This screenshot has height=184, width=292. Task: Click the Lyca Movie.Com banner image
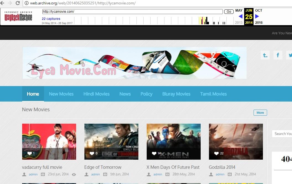tap(135, 63)
